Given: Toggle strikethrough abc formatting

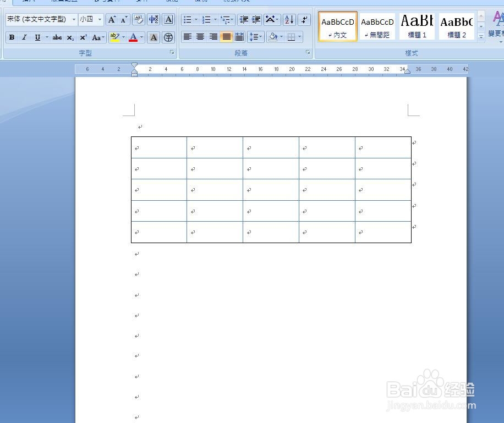Looking at the screenshot, I should click(x=57, y=37).
